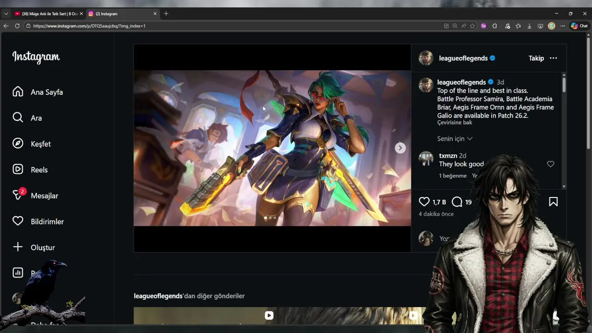Viewport: 592px width, 333px height.
Task: Go back with browser back arrow
Action: [x=6, y=26]
